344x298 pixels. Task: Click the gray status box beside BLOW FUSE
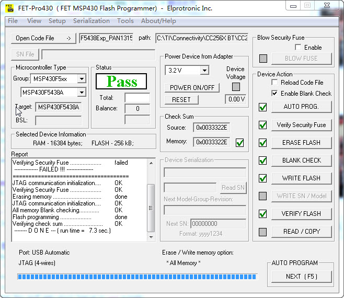pos(263,59)
